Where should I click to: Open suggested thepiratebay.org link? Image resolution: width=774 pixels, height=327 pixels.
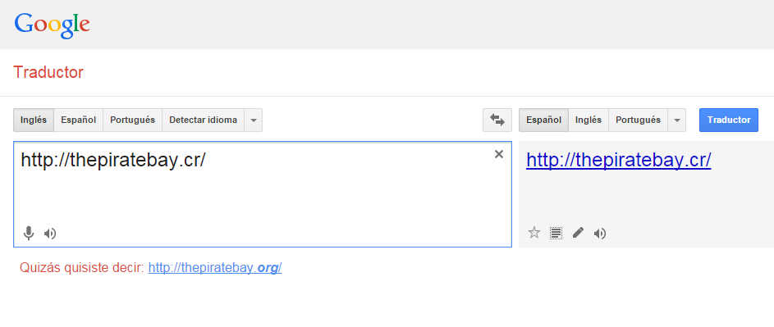pos(215,268)
